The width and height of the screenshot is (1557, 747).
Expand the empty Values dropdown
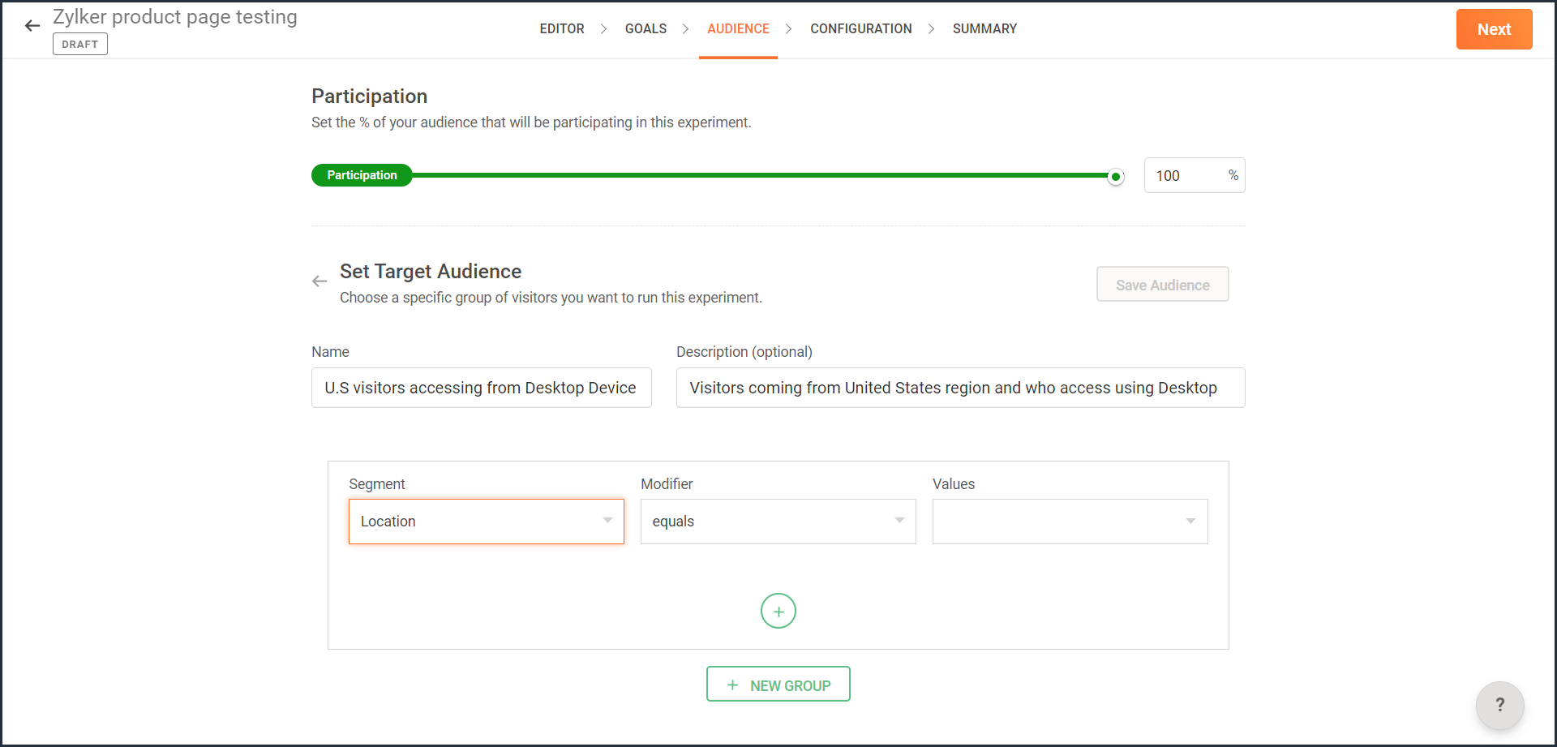click(1070, 522)
